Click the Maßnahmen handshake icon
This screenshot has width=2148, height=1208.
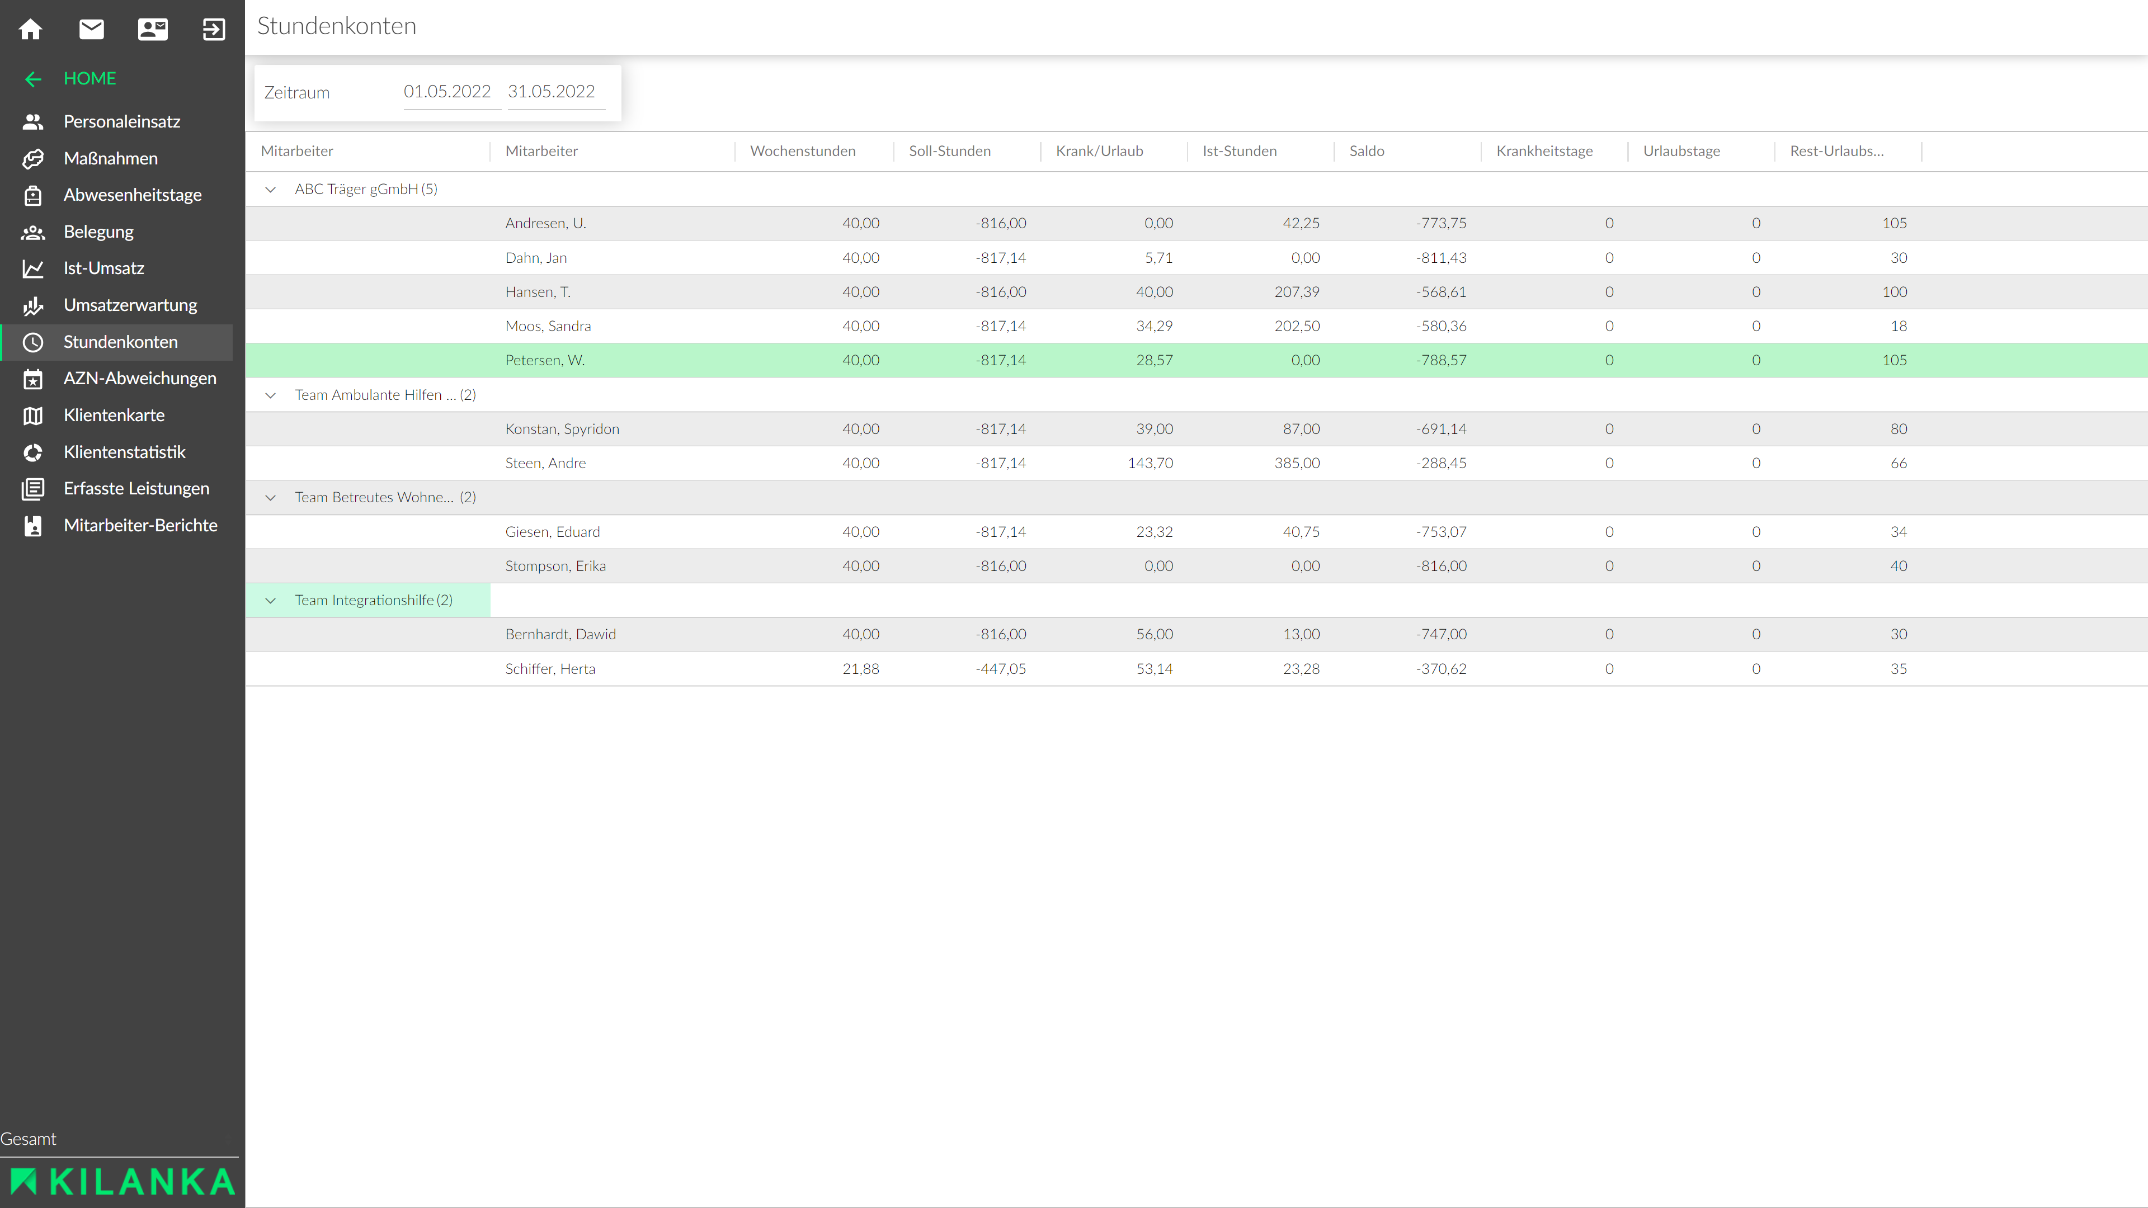34,158
